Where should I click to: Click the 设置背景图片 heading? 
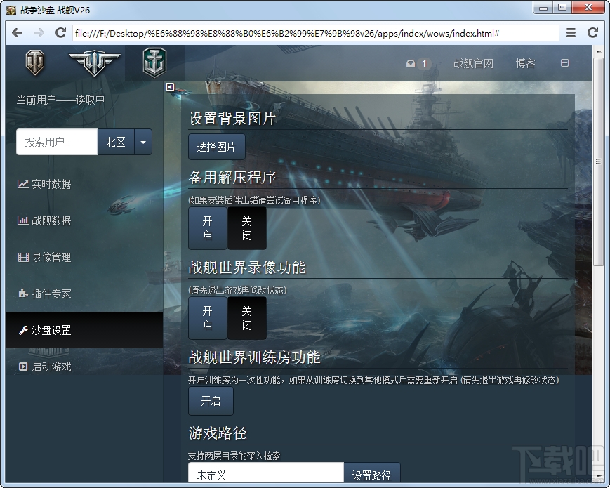pos(232,118)
